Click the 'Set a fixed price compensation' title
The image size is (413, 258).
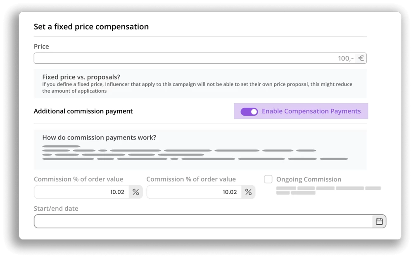tap(91, 26)
